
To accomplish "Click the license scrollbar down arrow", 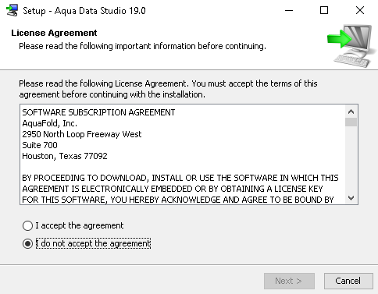I will (351, 198).
